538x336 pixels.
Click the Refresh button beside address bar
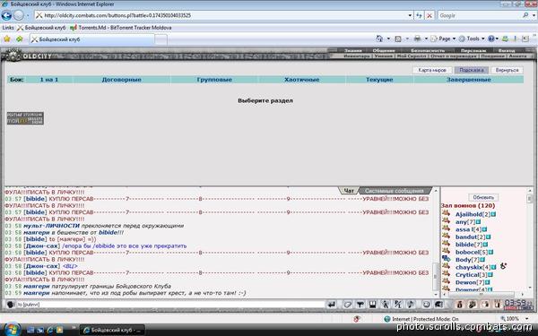(x=419, y=15)
